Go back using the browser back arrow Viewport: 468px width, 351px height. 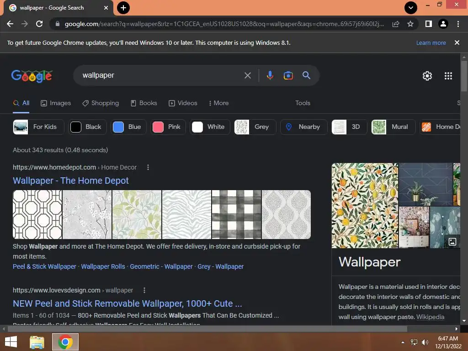(x=10, y=24)
